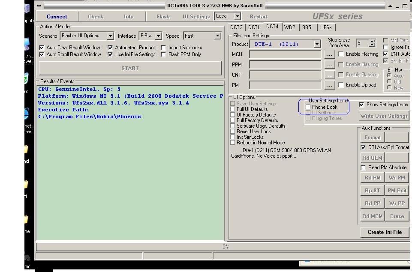Enable Read PM Absolute checkbox
This screenshot has width=412, height=272.
pyautogui.click(x=363, y=167)
